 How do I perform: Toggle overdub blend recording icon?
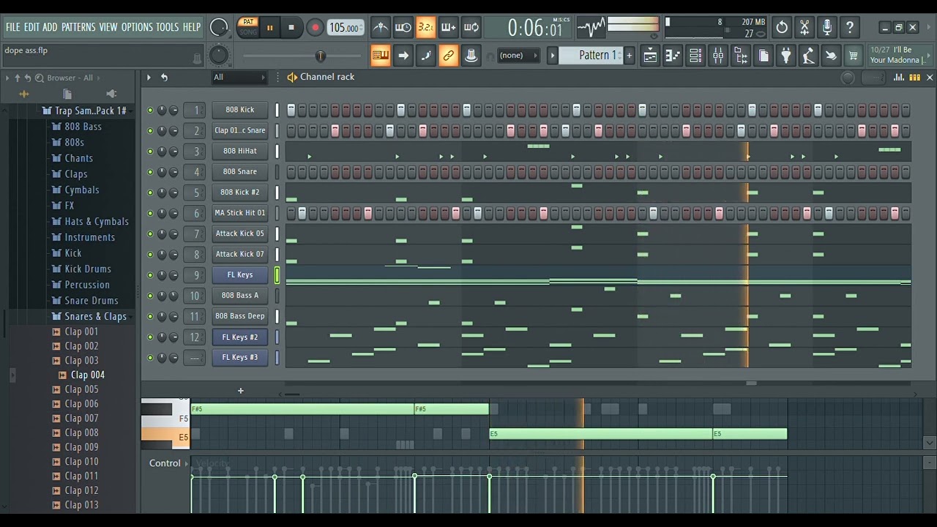click(449, 28)
